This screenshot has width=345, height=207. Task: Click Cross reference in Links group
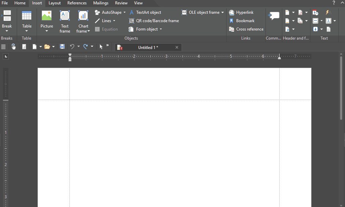click(x=246, y=29)
